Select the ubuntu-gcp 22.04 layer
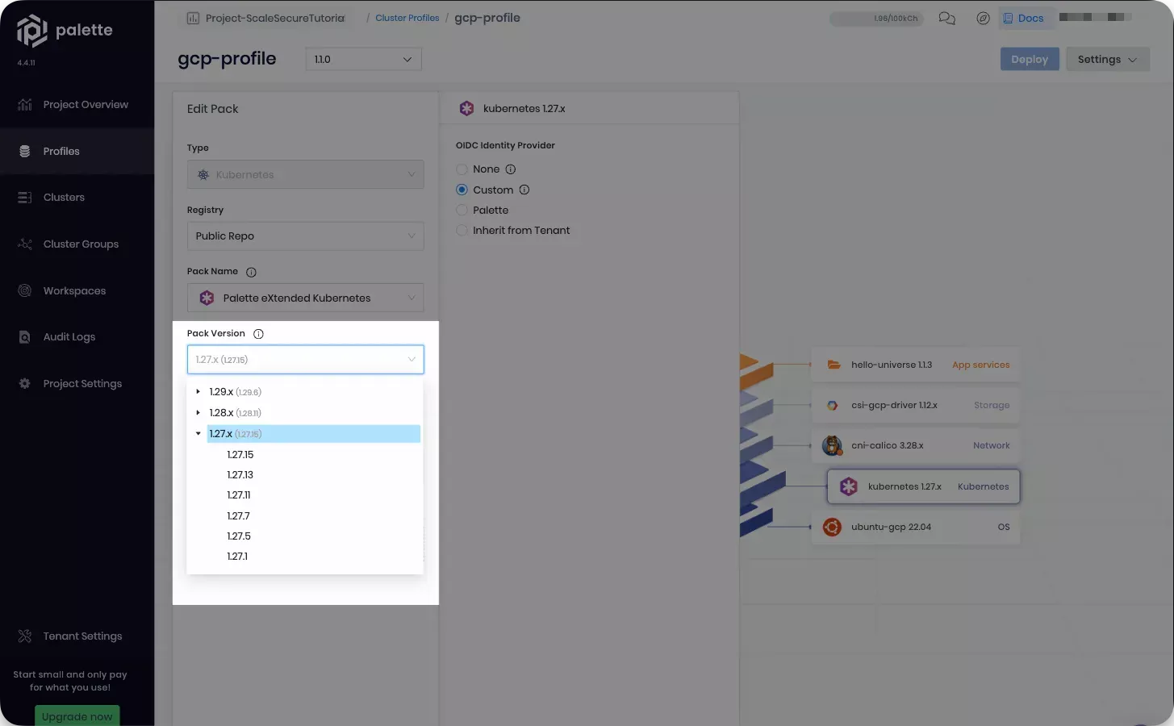Image resolution: width=1174 pixels, height=726 pixels. click(915, 527)
